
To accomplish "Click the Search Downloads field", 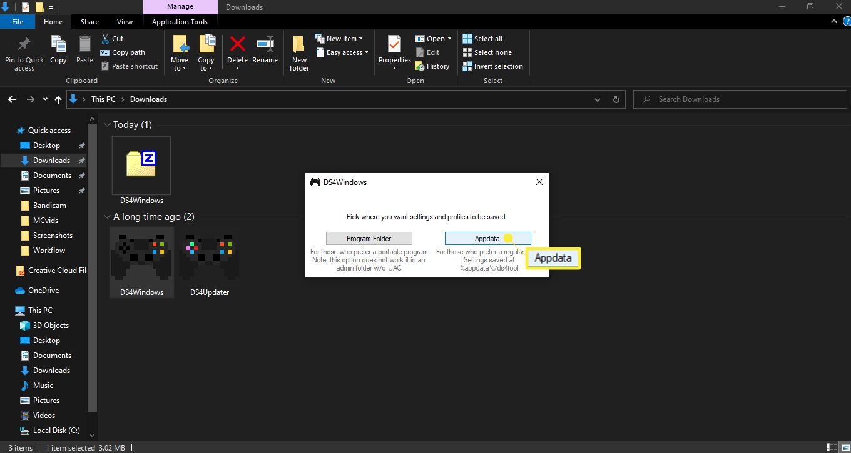I will [739, 99].
